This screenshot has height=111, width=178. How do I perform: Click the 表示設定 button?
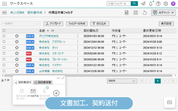(166, 24)
